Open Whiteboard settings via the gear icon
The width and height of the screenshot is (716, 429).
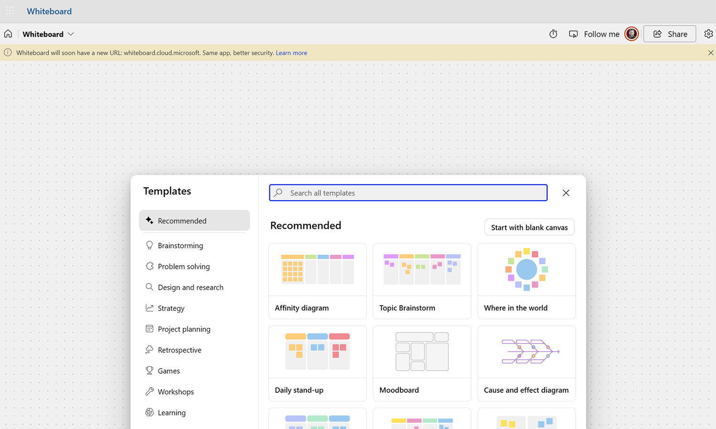pyautogui.click(x=708, y=33)
